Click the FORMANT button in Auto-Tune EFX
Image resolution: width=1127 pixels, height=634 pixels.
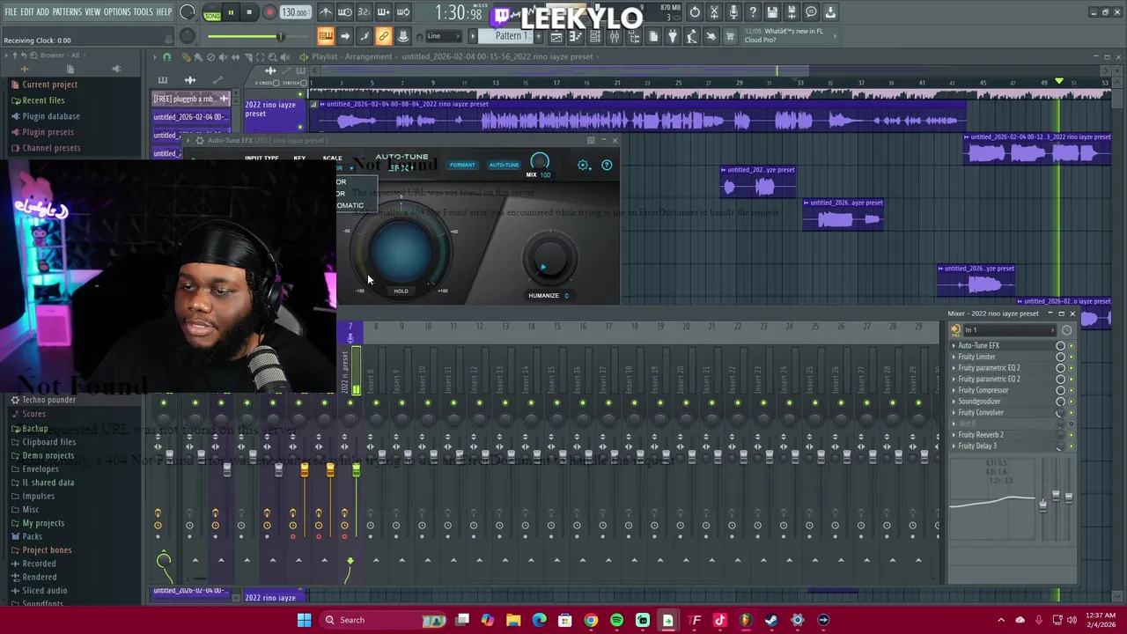coord(462,165)
